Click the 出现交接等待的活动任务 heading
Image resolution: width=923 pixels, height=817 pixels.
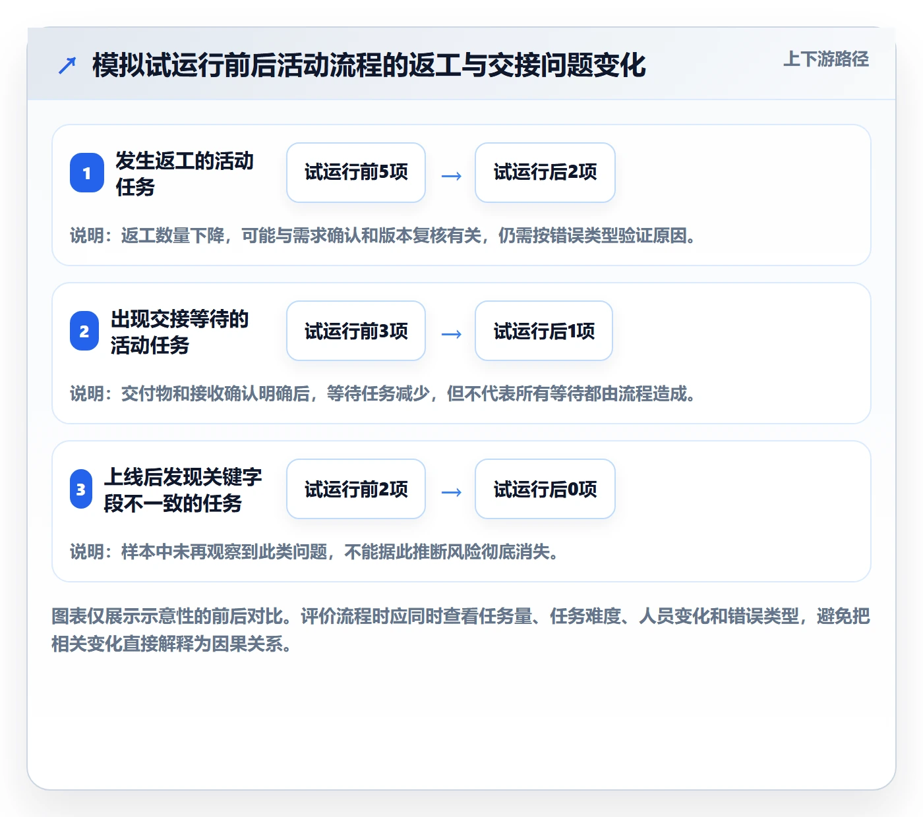tap(180, 331)
